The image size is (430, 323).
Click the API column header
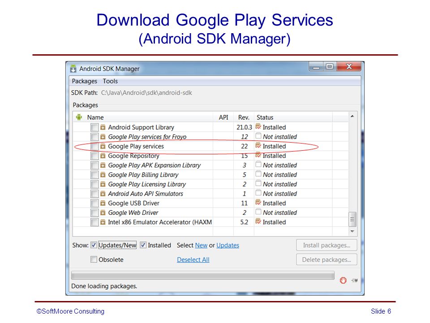(x=224, y=117)
